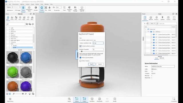
Task: Toggle the Project button in bottom toolbar
Action: [84, 100]
